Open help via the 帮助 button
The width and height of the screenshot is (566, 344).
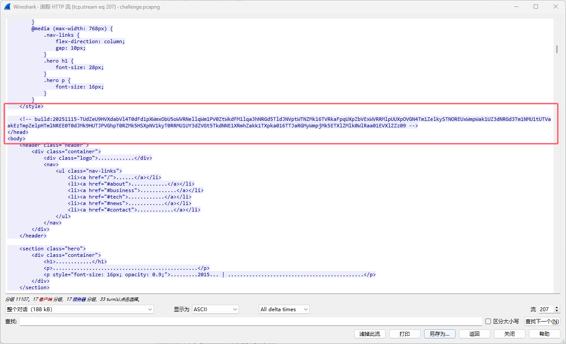tap(544, 334)
